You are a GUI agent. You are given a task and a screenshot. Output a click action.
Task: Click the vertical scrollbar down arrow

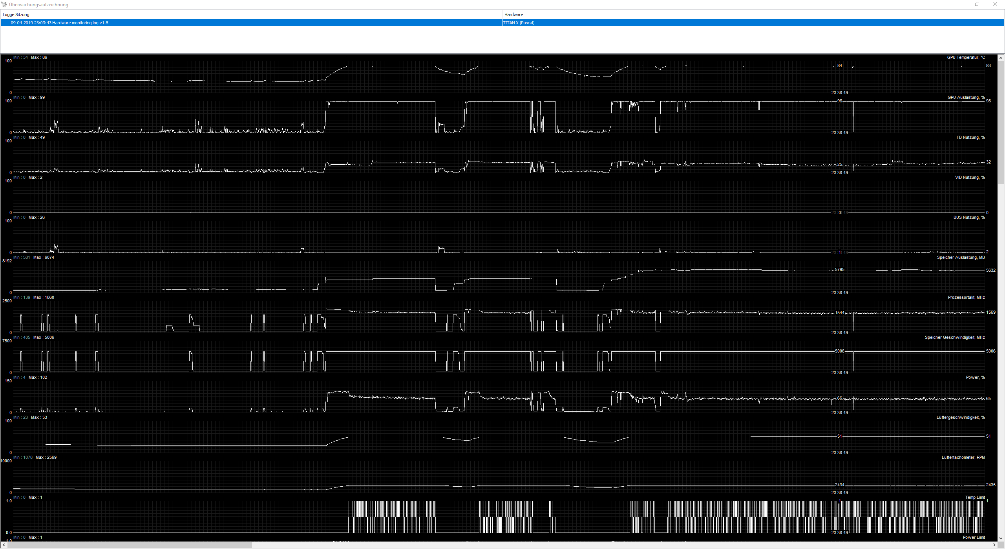1001,538
